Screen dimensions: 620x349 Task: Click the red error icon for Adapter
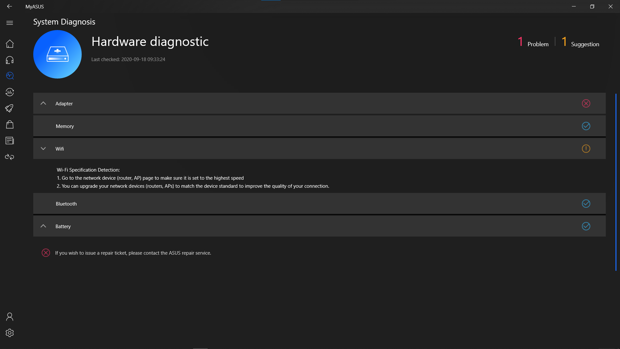tap(586, 103)
